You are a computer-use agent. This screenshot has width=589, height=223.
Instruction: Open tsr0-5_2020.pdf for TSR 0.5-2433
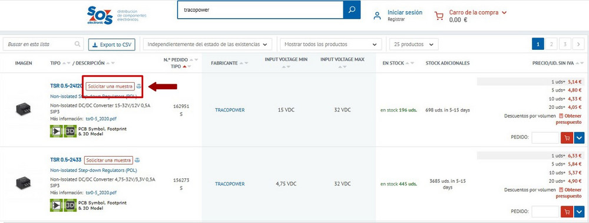point(101,192)
